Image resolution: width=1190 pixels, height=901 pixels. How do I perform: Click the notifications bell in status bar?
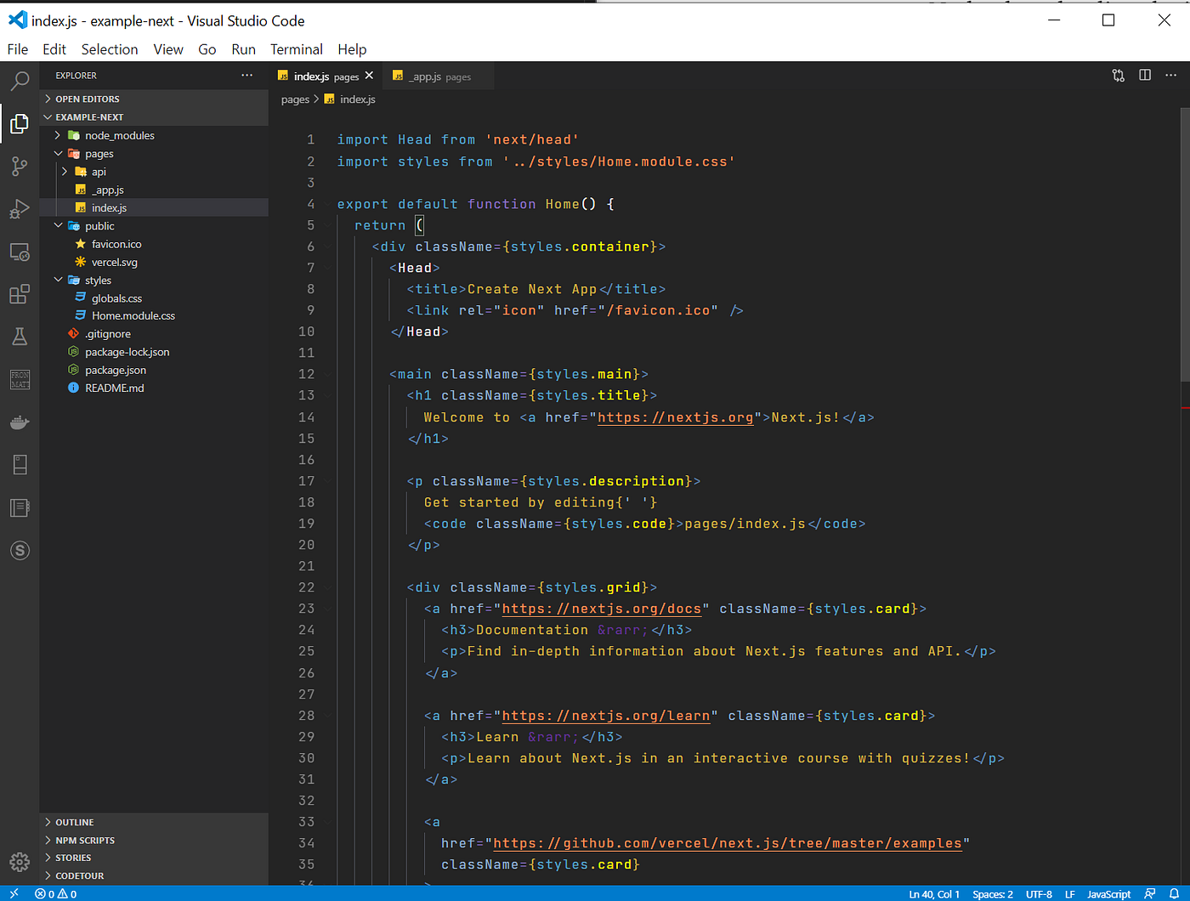(x=1174, y=893)
